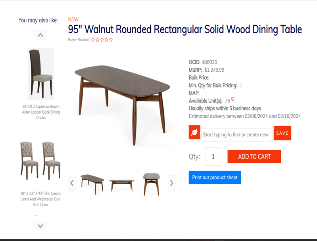317x241 pixels.
Task: Click the third star in Buyer Reviews
Action: coord(102,40)
